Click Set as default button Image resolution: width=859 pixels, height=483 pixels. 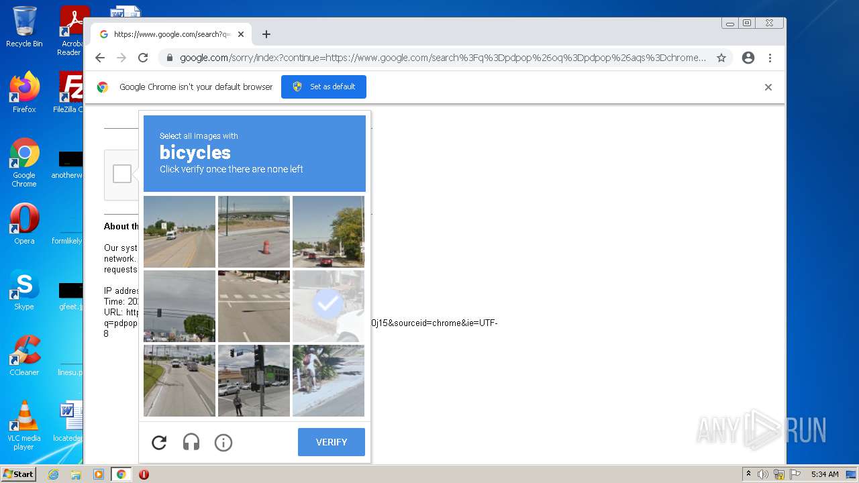[x=323, y=87]
